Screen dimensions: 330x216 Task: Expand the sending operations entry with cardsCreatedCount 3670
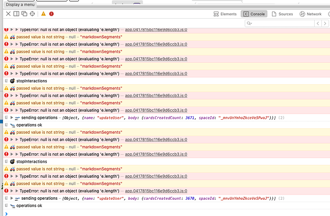(x=12, y=198)
